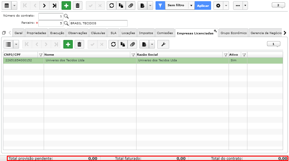The width and height of the screenshot is (289, 161).
Task: Click the refresh icon in top toolbar
Action: (111, 6)
